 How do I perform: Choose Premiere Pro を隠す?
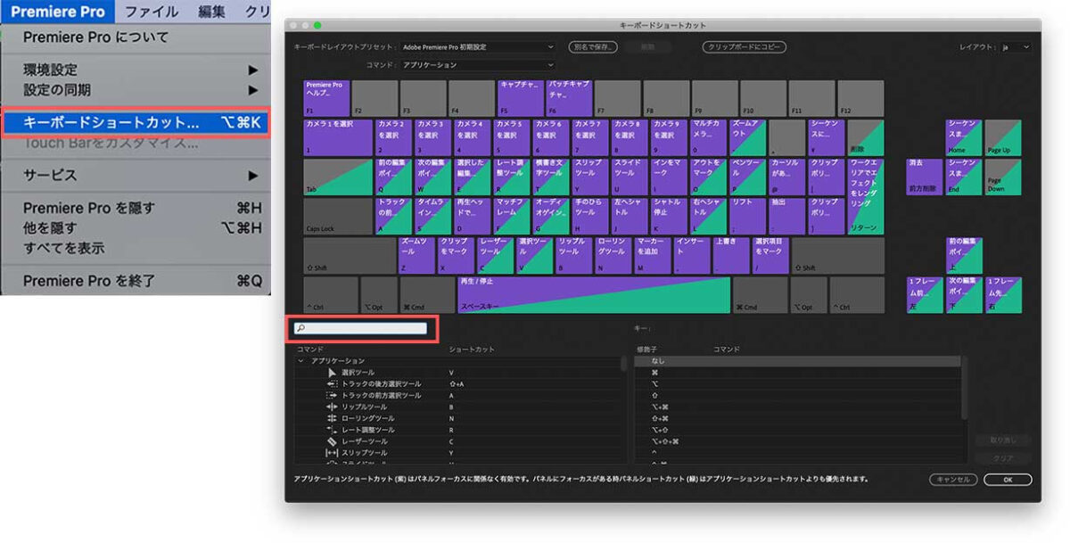(x=136, y=208)
